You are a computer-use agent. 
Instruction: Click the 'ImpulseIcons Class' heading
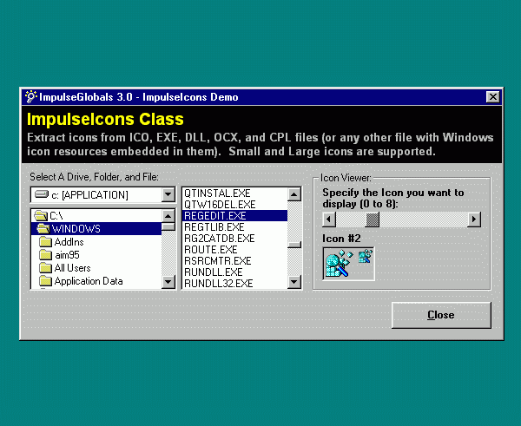[105, 119]
